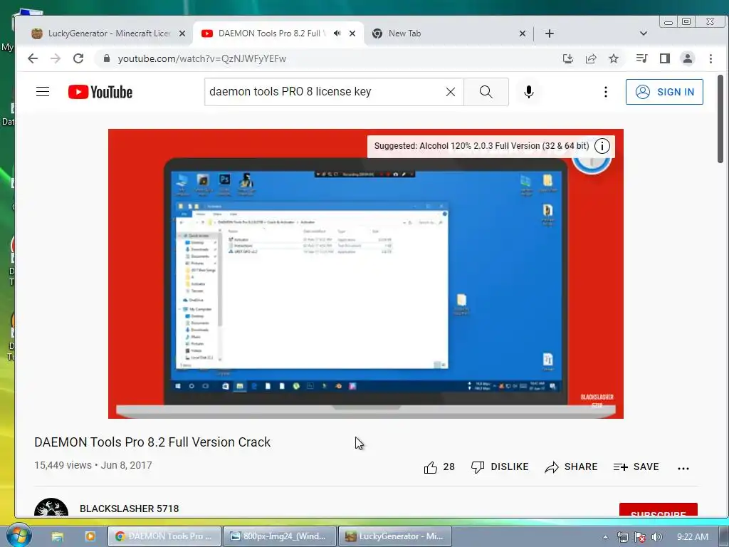
Task: Select the DAEMON Tools Pro taskbar button
Action: pyautogui.click(x=164, y=536)
